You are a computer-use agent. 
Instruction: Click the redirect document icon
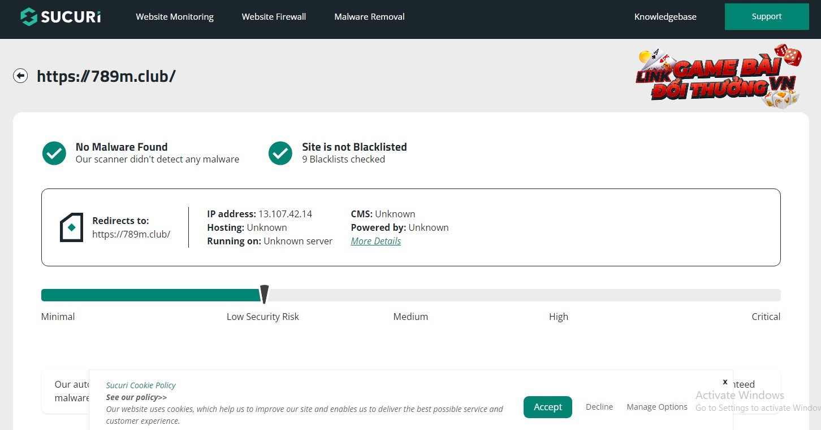[72, 227]
